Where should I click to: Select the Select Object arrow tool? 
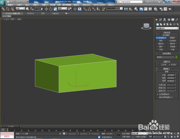coord(27,9)
